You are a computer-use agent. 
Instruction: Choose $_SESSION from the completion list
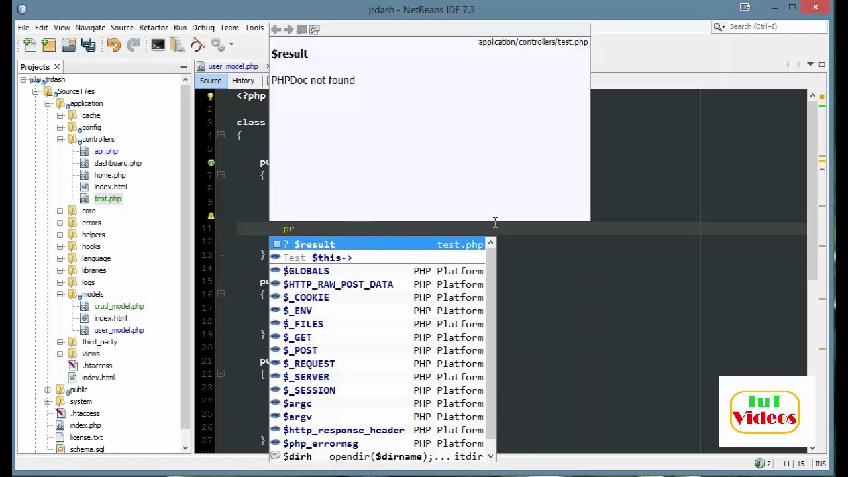pyautogui.click(x=378, y=390)
